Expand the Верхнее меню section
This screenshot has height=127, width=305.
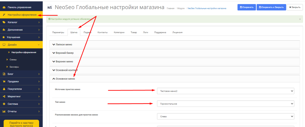click(175, 61)
